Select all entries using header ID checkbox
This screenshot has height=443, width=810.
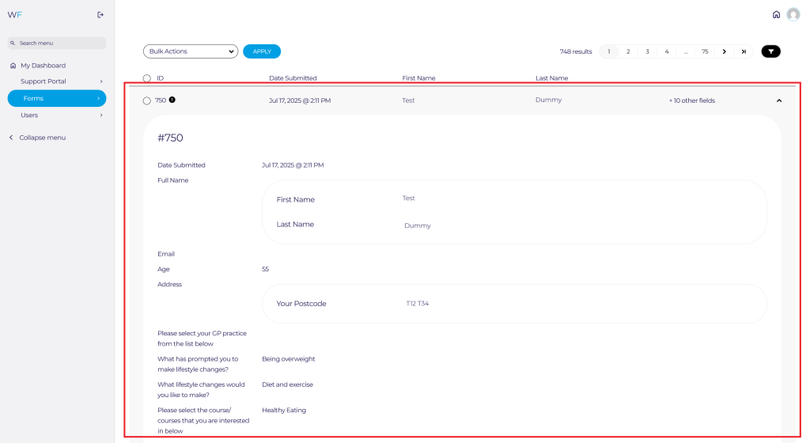(x=147, y=78)
